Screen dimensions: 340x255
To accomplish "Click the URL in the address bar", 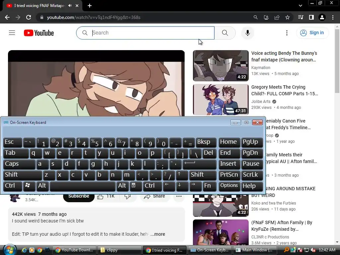I will coord(94,17).
